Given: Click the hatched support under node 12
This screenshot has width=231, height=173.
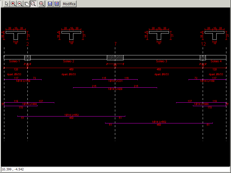Looking at the screenshot, I should (203, 57).
